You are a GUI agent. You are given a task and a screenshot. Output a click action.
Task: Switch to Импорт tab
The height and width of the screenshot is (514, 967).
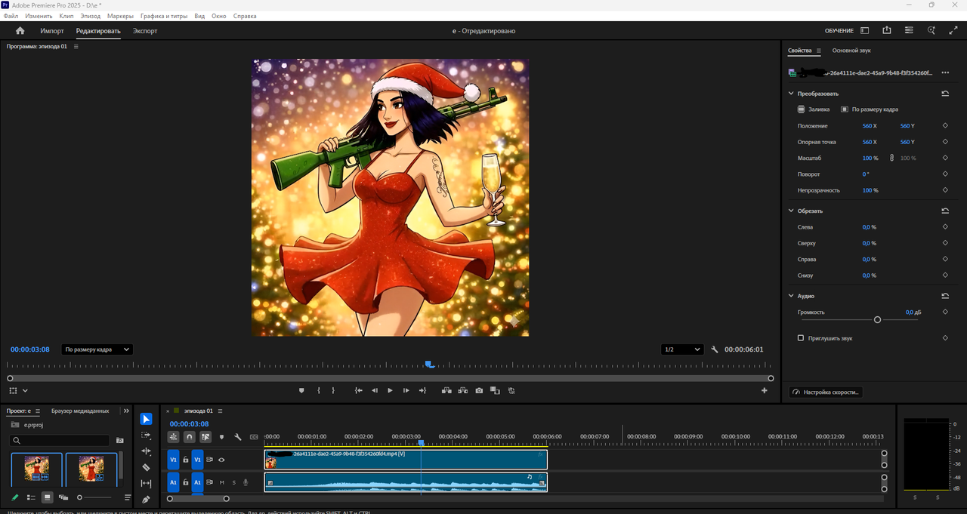52,31
